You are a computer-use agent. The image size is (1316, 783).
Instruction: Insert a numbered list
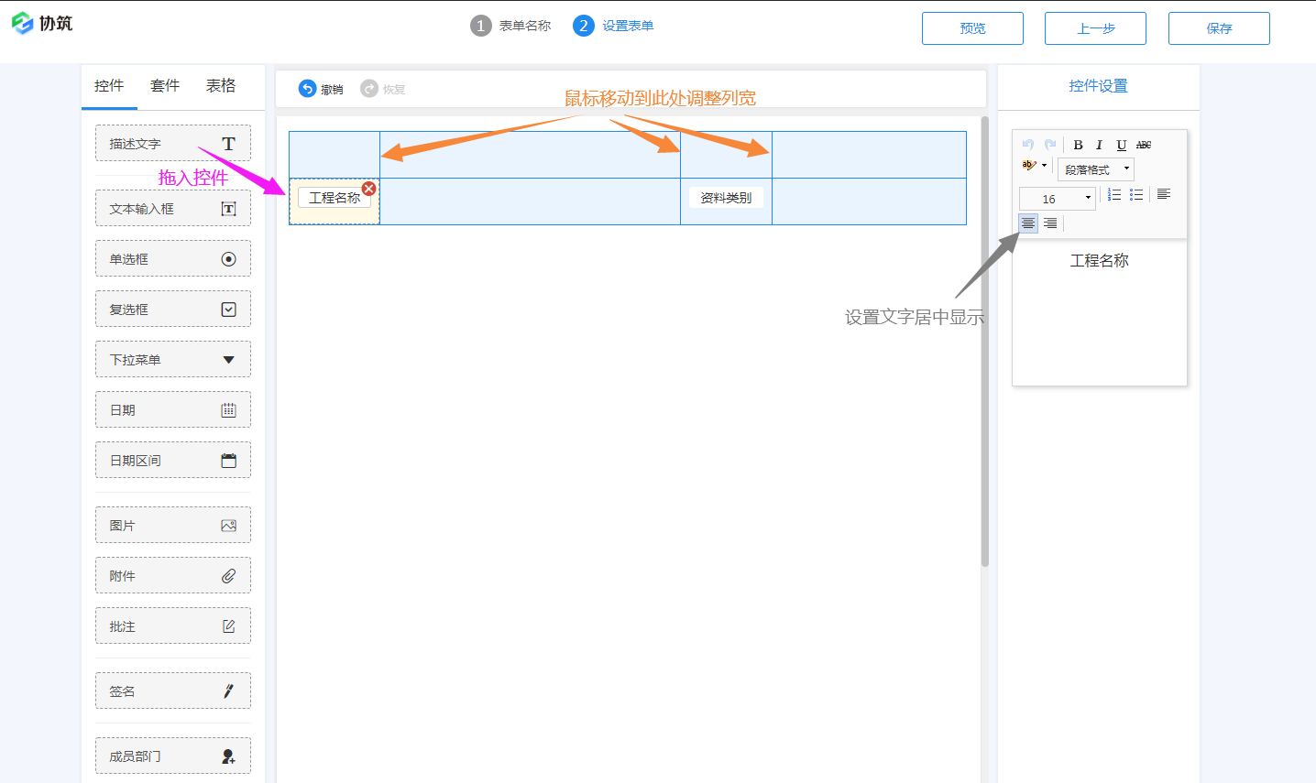[x=1114, y=195]
